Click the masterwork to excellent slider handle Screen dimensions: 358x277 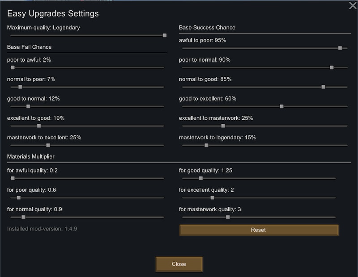pos(48,145)
